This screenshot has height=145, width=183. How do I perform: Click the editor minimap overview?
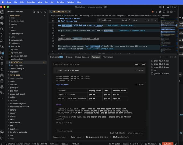click(168, 35)
